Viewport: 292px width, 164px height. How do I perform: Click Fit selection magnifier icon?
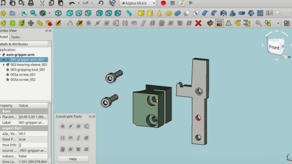(x=33, y=13)
